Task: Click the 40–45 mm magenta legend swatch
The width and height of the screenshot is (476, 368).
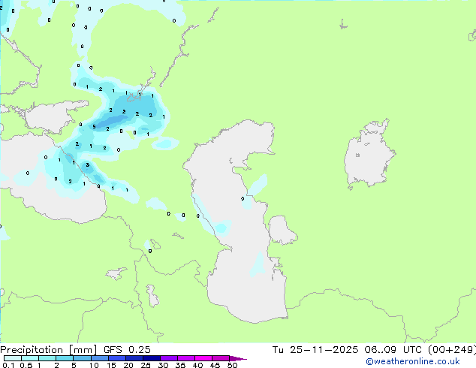Action: 203,358
